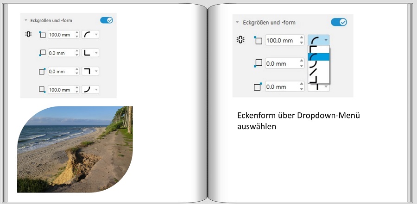Open top-left rounded shape dropdown, left-page panel

click(x=90, y=35)
